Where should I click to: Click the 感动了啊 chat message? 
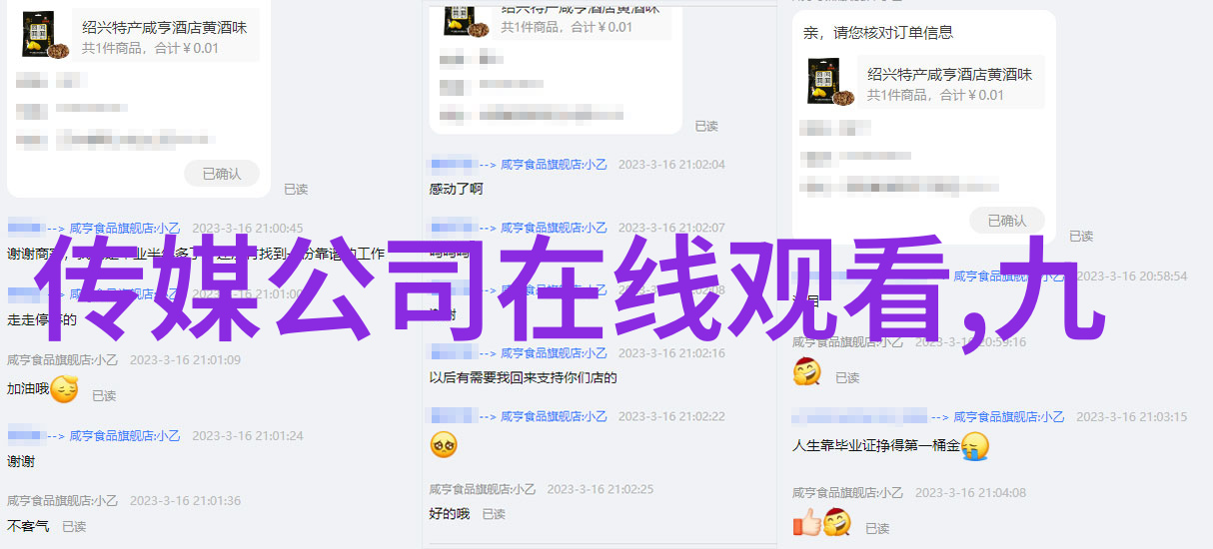(457, 189)
